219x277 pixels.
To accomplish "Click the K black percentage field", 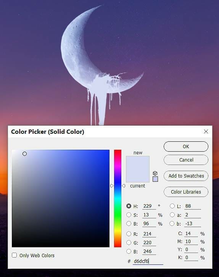I will coord(191,258).
